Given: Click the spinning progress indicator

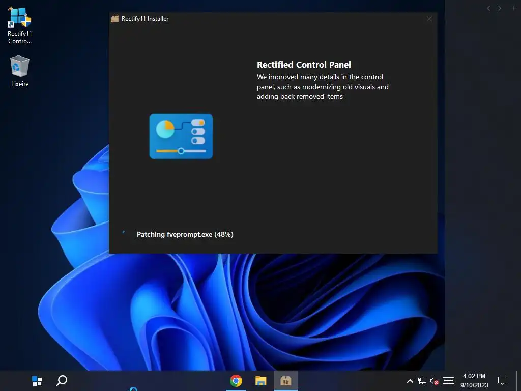Looking at the screenshot, I should (124, 232).
